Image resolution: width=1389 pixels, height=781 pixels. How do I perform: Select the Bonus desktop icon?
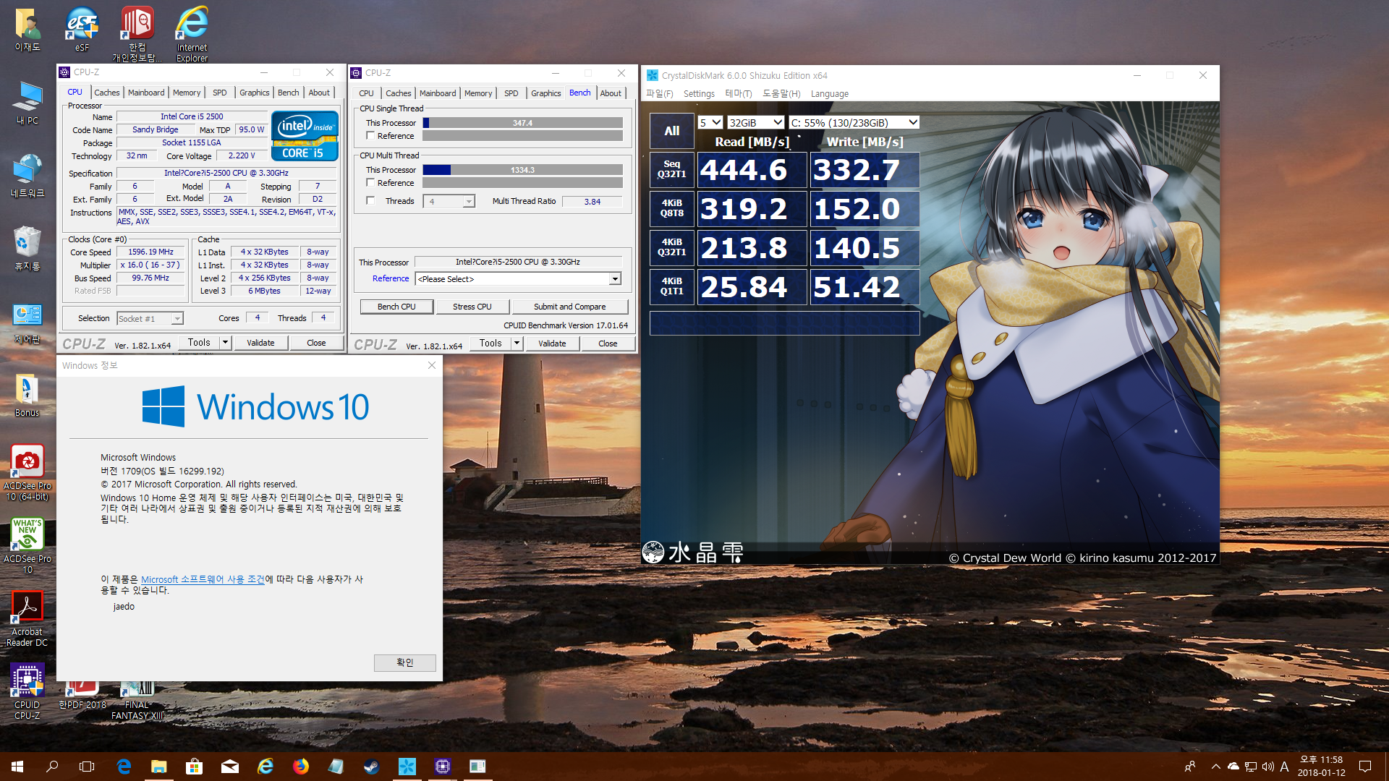pos(27,396)
